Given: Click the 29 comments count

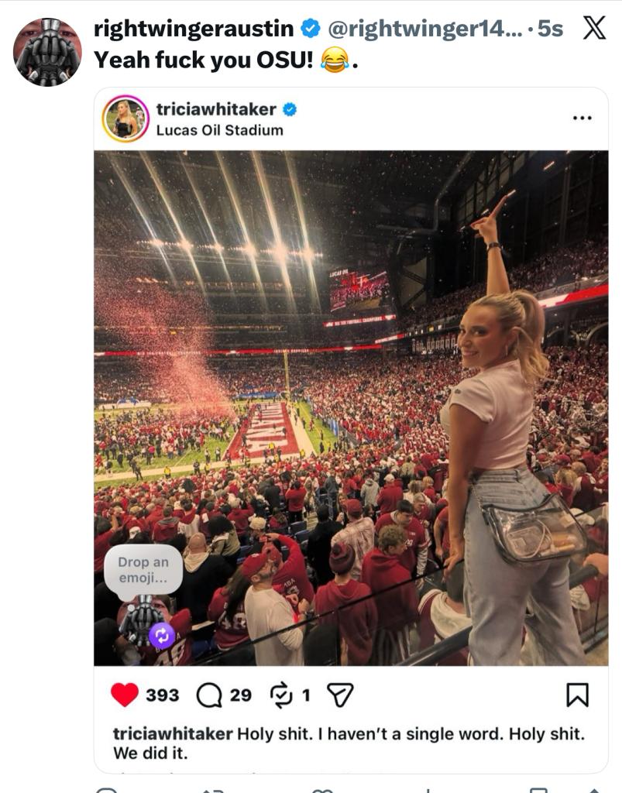Looking at the screenshot, I should point(241,695).
